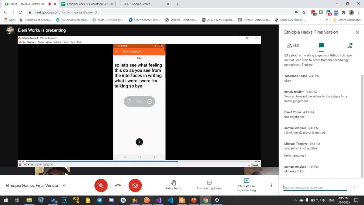Click the phone's microphone button in video
The height and width of the screenshot is (205, 364).
click(x=139, y=142)
